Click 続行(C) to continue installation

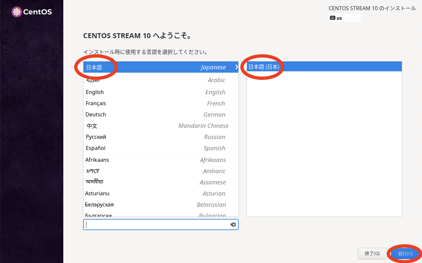point(405,253)
